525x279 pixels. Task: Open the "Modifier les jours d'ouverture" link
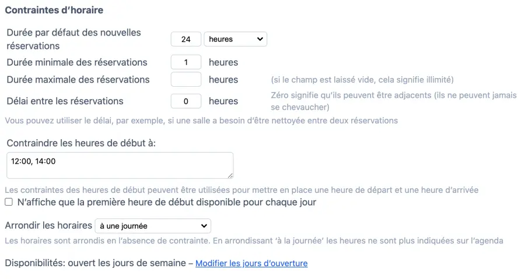(x=251, y=263)
